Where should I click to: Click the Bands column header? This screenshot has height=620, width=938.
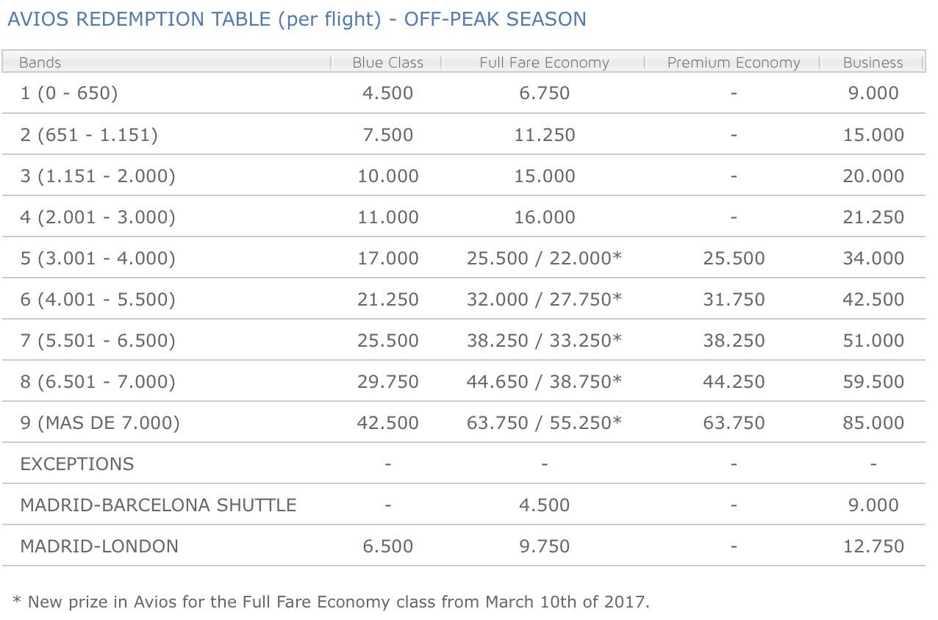point(40,62)
